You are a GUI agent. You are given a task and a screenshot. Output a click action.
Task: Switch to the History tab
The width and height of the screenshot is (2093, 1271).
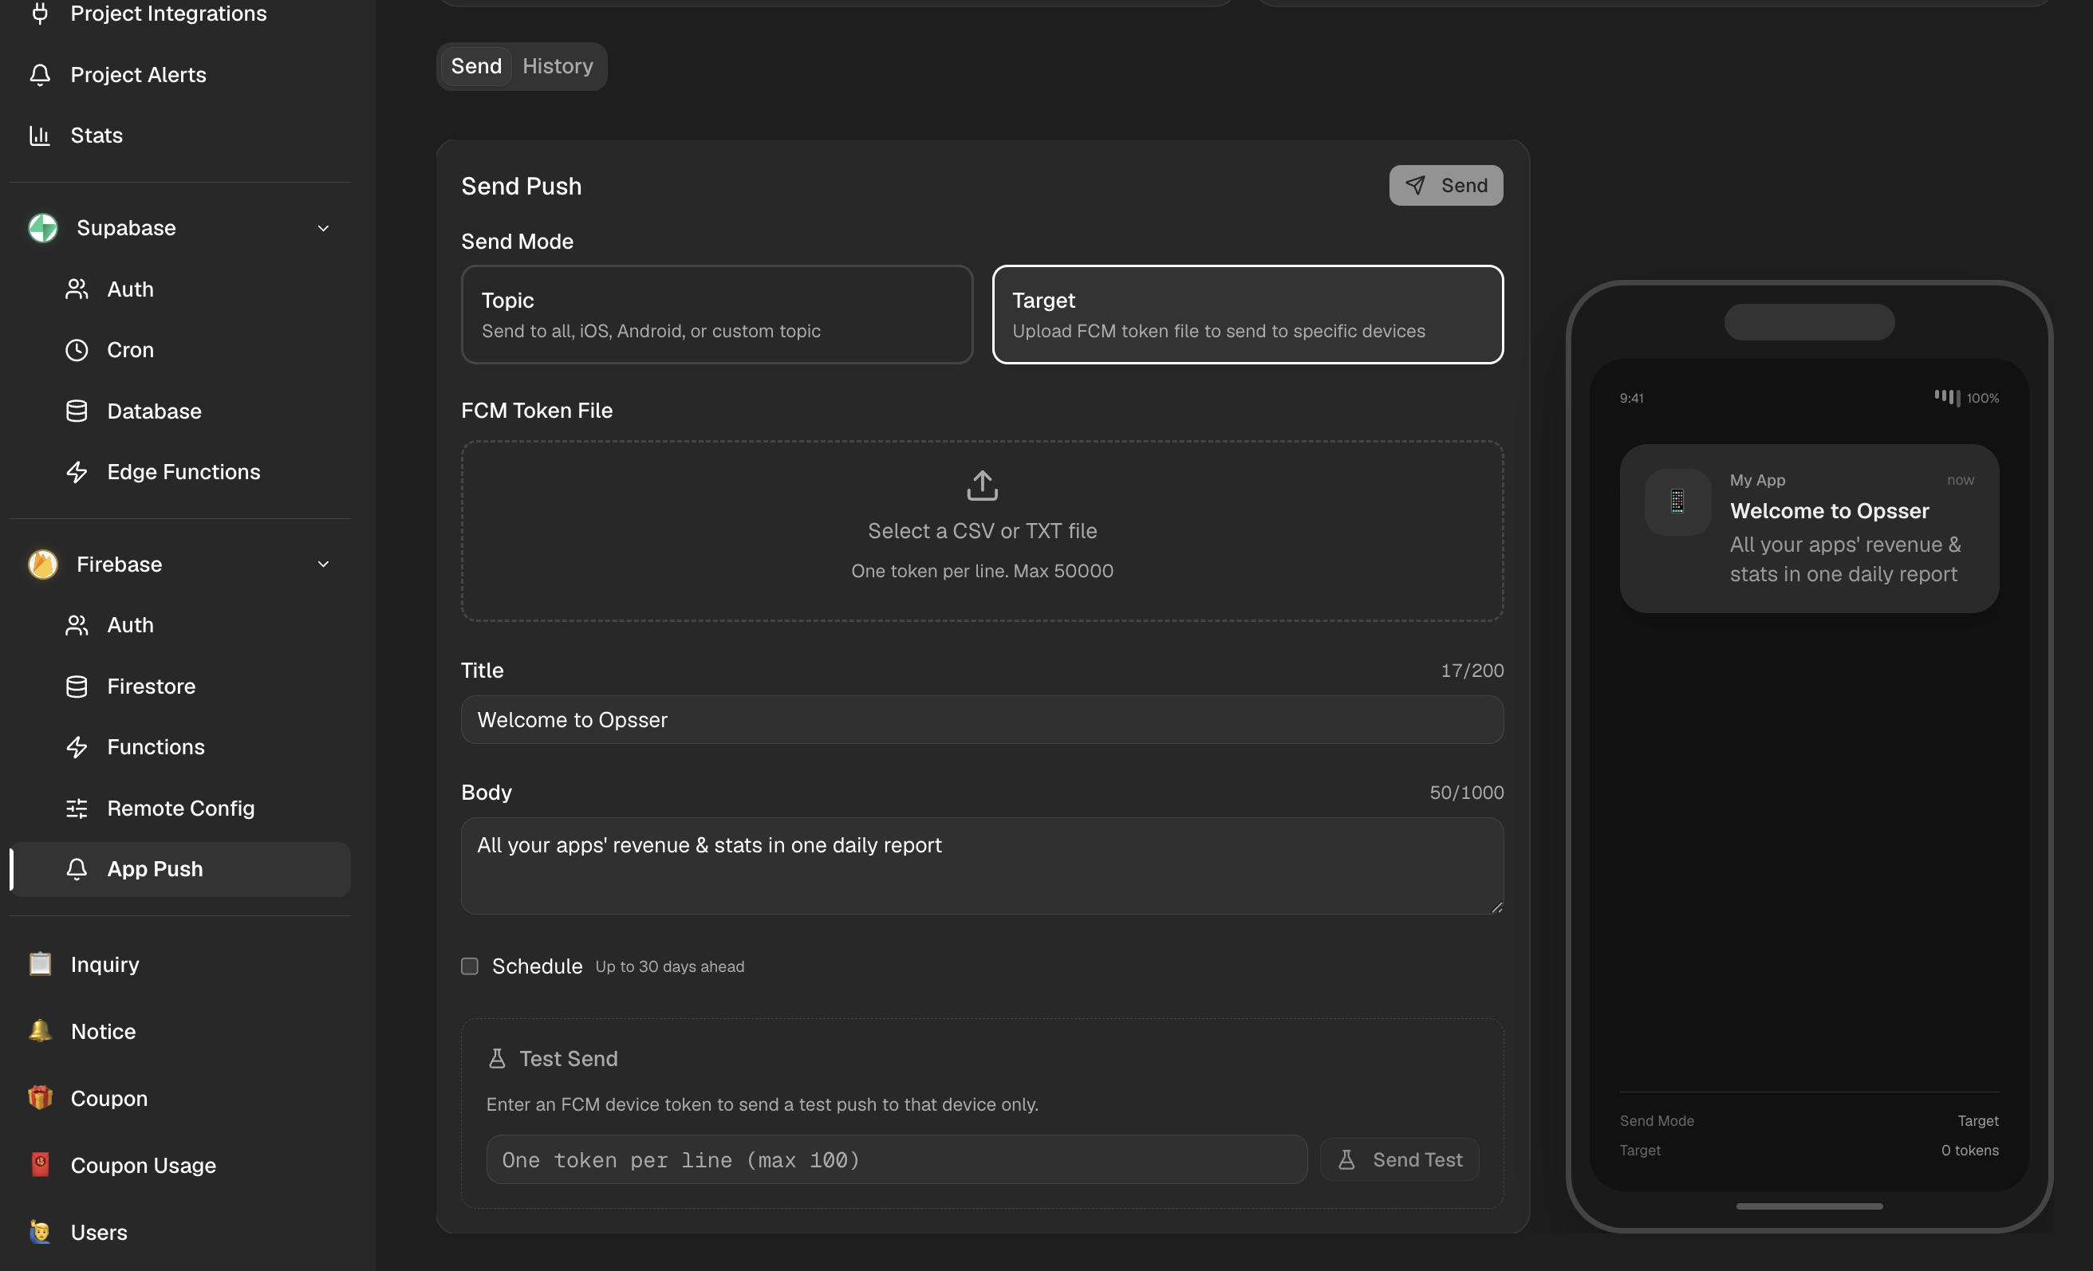pos(558,66)
